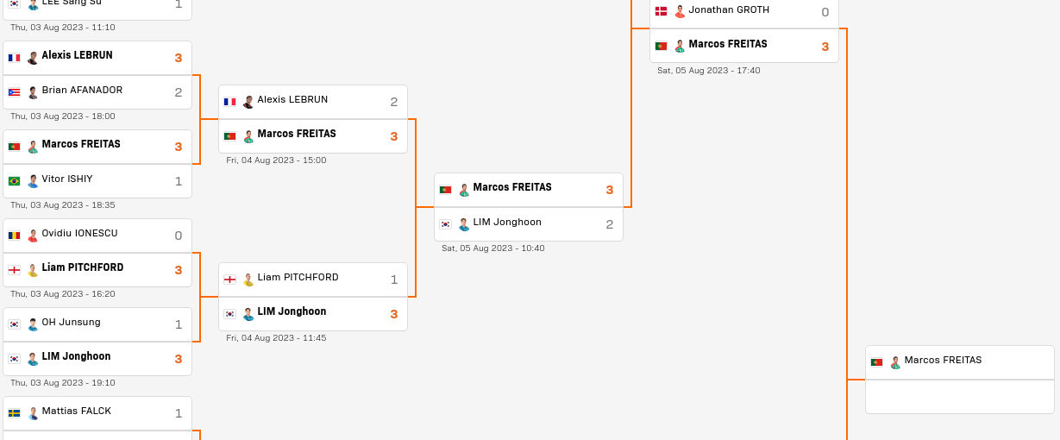Click the Sweden flag next to Mattias FALCK
This screenshot has height=440, width=1060.
tap(14, 413)
